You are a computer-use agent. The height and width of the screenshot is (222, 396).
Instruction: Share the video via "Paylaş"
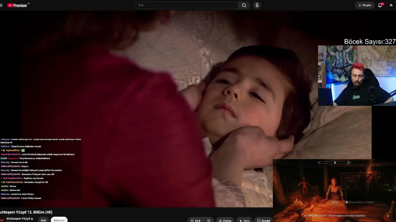click(x=225, y=220)
